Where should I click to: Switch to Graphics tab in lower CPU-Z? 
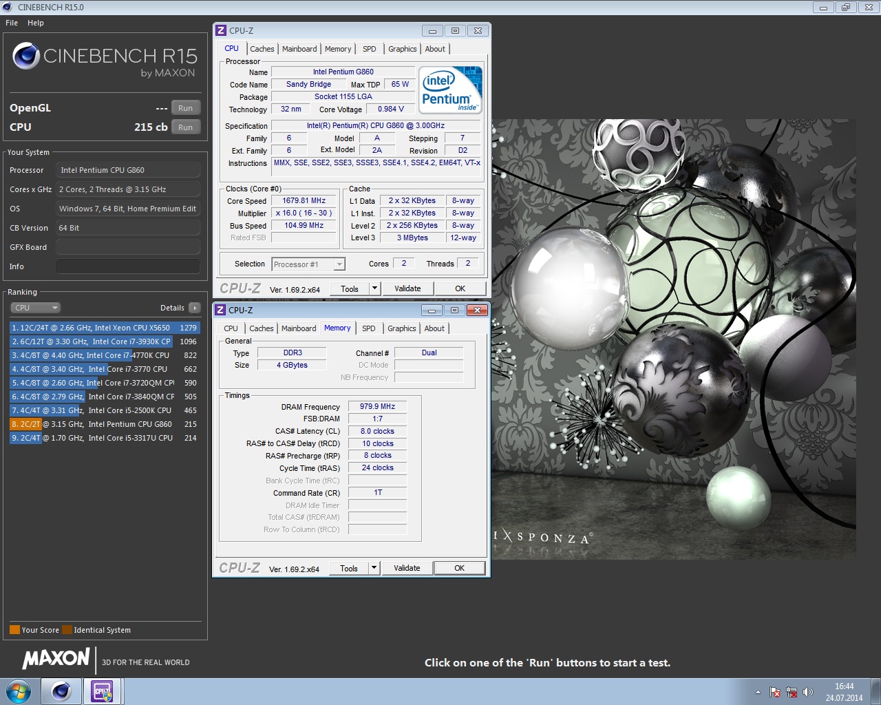(x=402, y=328)
